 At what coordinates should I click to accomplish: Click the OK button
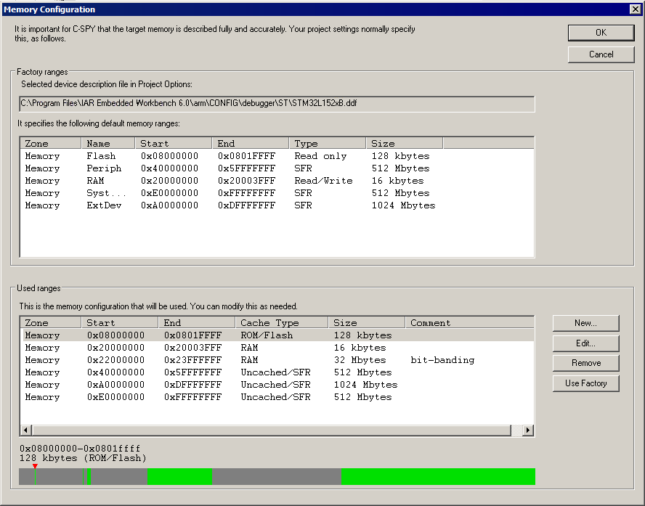click(x=600, y=32)
